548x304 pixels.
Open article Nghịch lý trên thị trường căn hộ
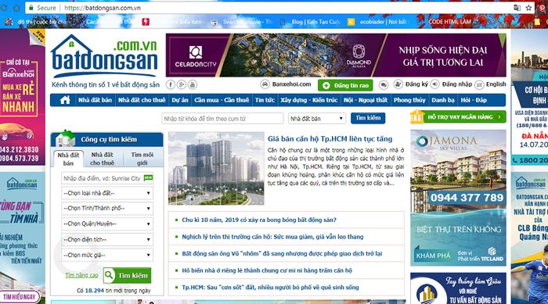tap(272, 237)
